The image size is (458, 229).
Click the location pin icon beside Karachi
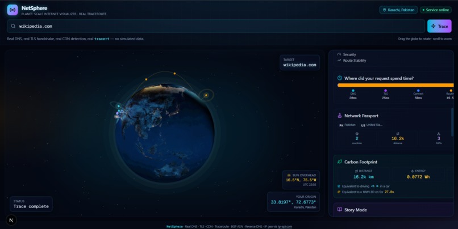coord(384,10)
